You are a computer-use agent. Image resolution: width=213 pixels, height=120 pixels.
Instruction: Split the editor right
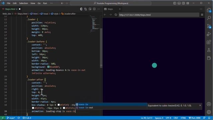pyautogui.click(x=94, y=9)
